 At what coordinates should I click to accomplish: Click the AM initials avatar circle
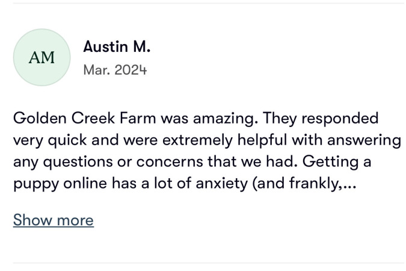pos(42,58)
